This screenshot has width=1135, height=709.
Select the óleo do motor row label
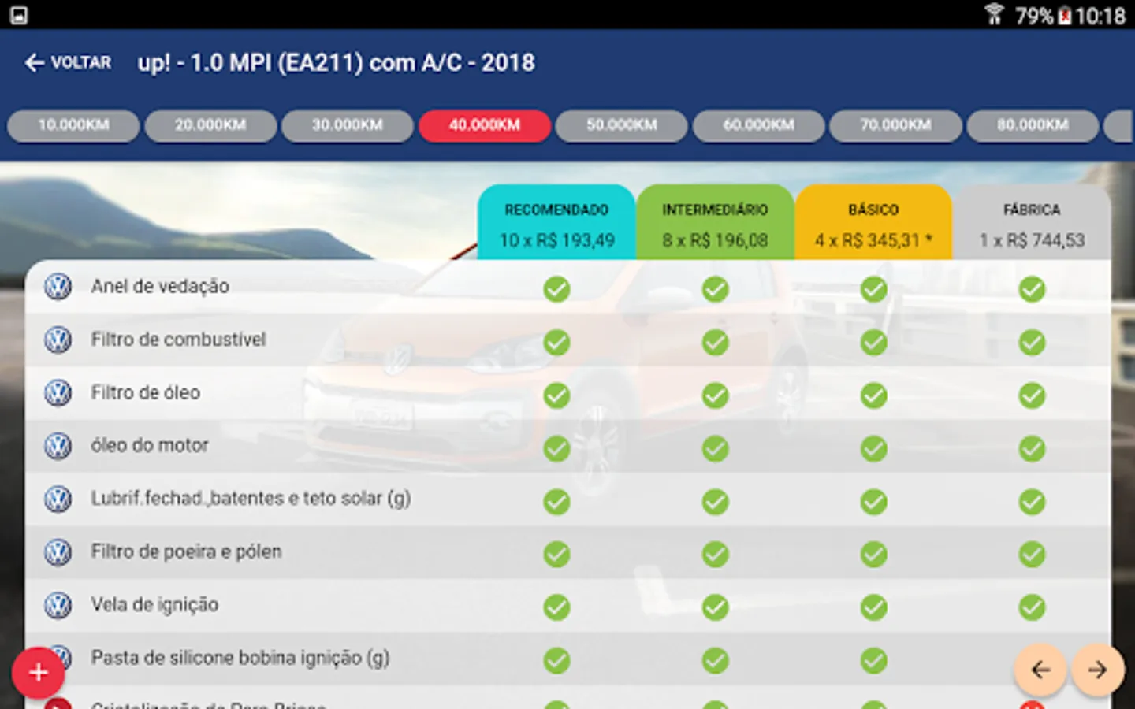150,446
